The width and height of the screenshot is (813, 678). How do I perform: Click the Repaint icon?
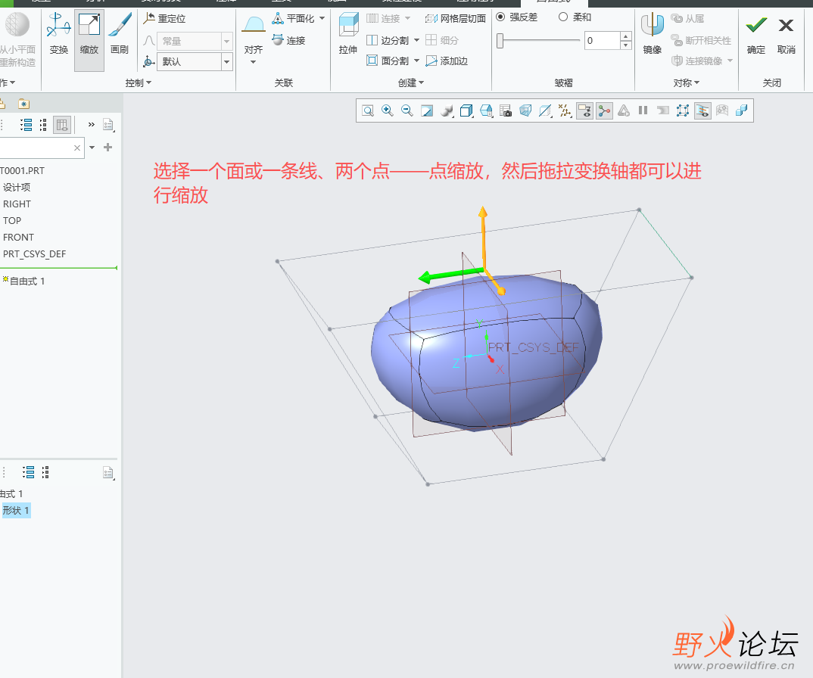tap(427, 110)
